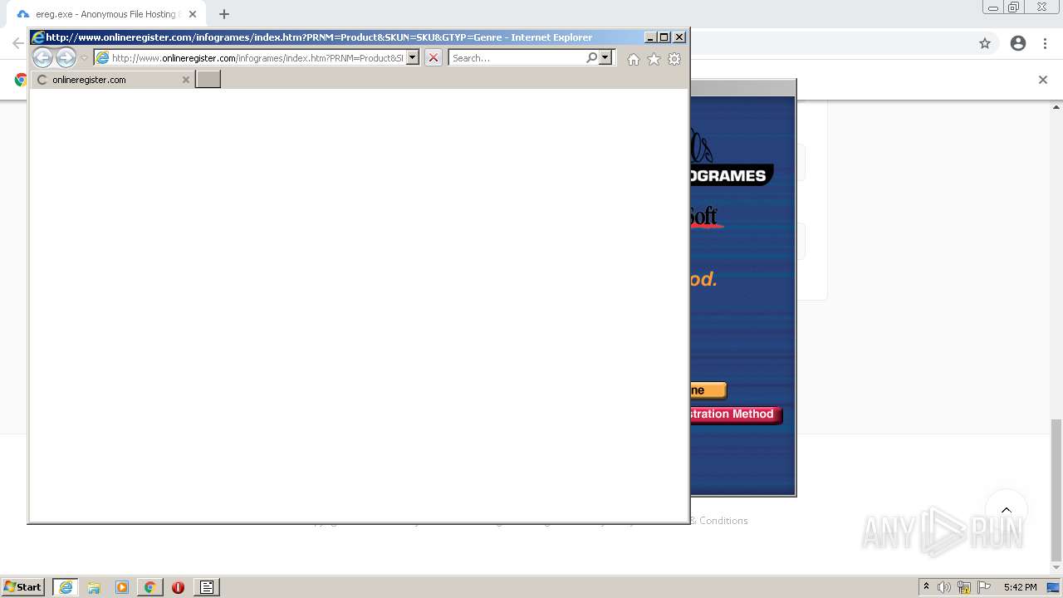Click the scroll-to-top arrow button
This screenshot has width=1063, height=598.
pyautogui.click(x=1006, y=510)
